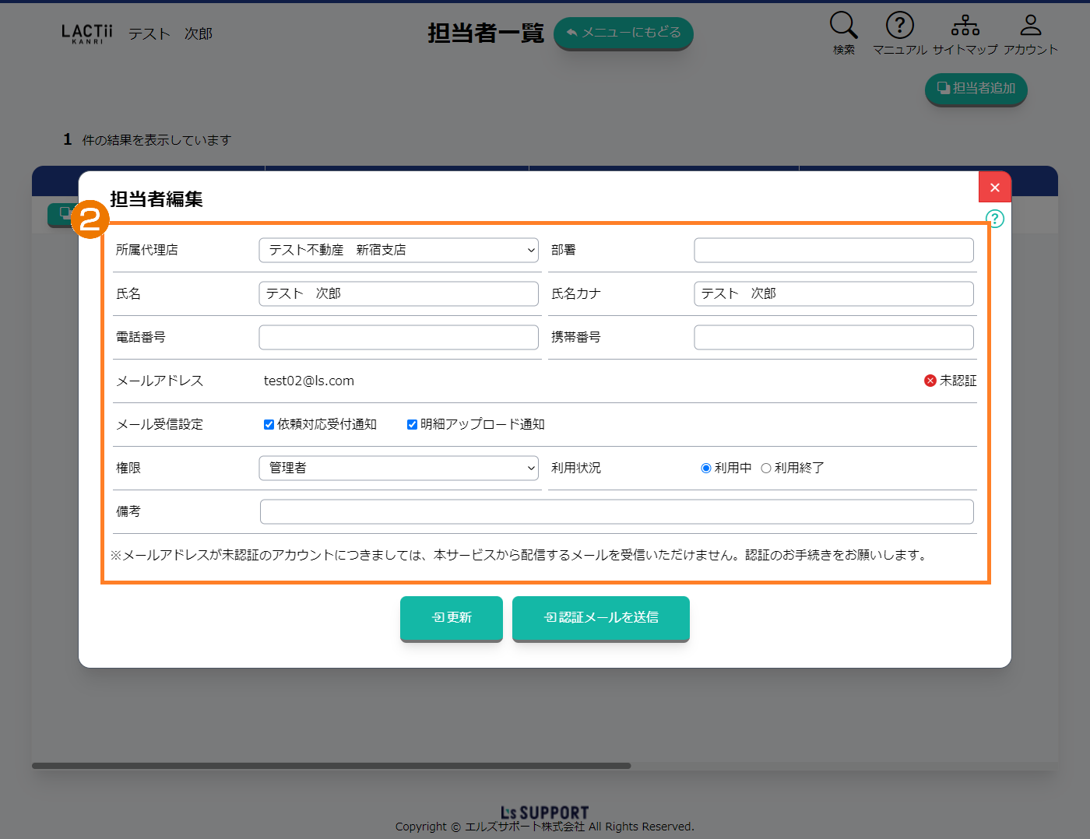This screenshot has width=1090, height=839.
Task: Click the horizontal scrollbar below the table
Action: point(331,766)
